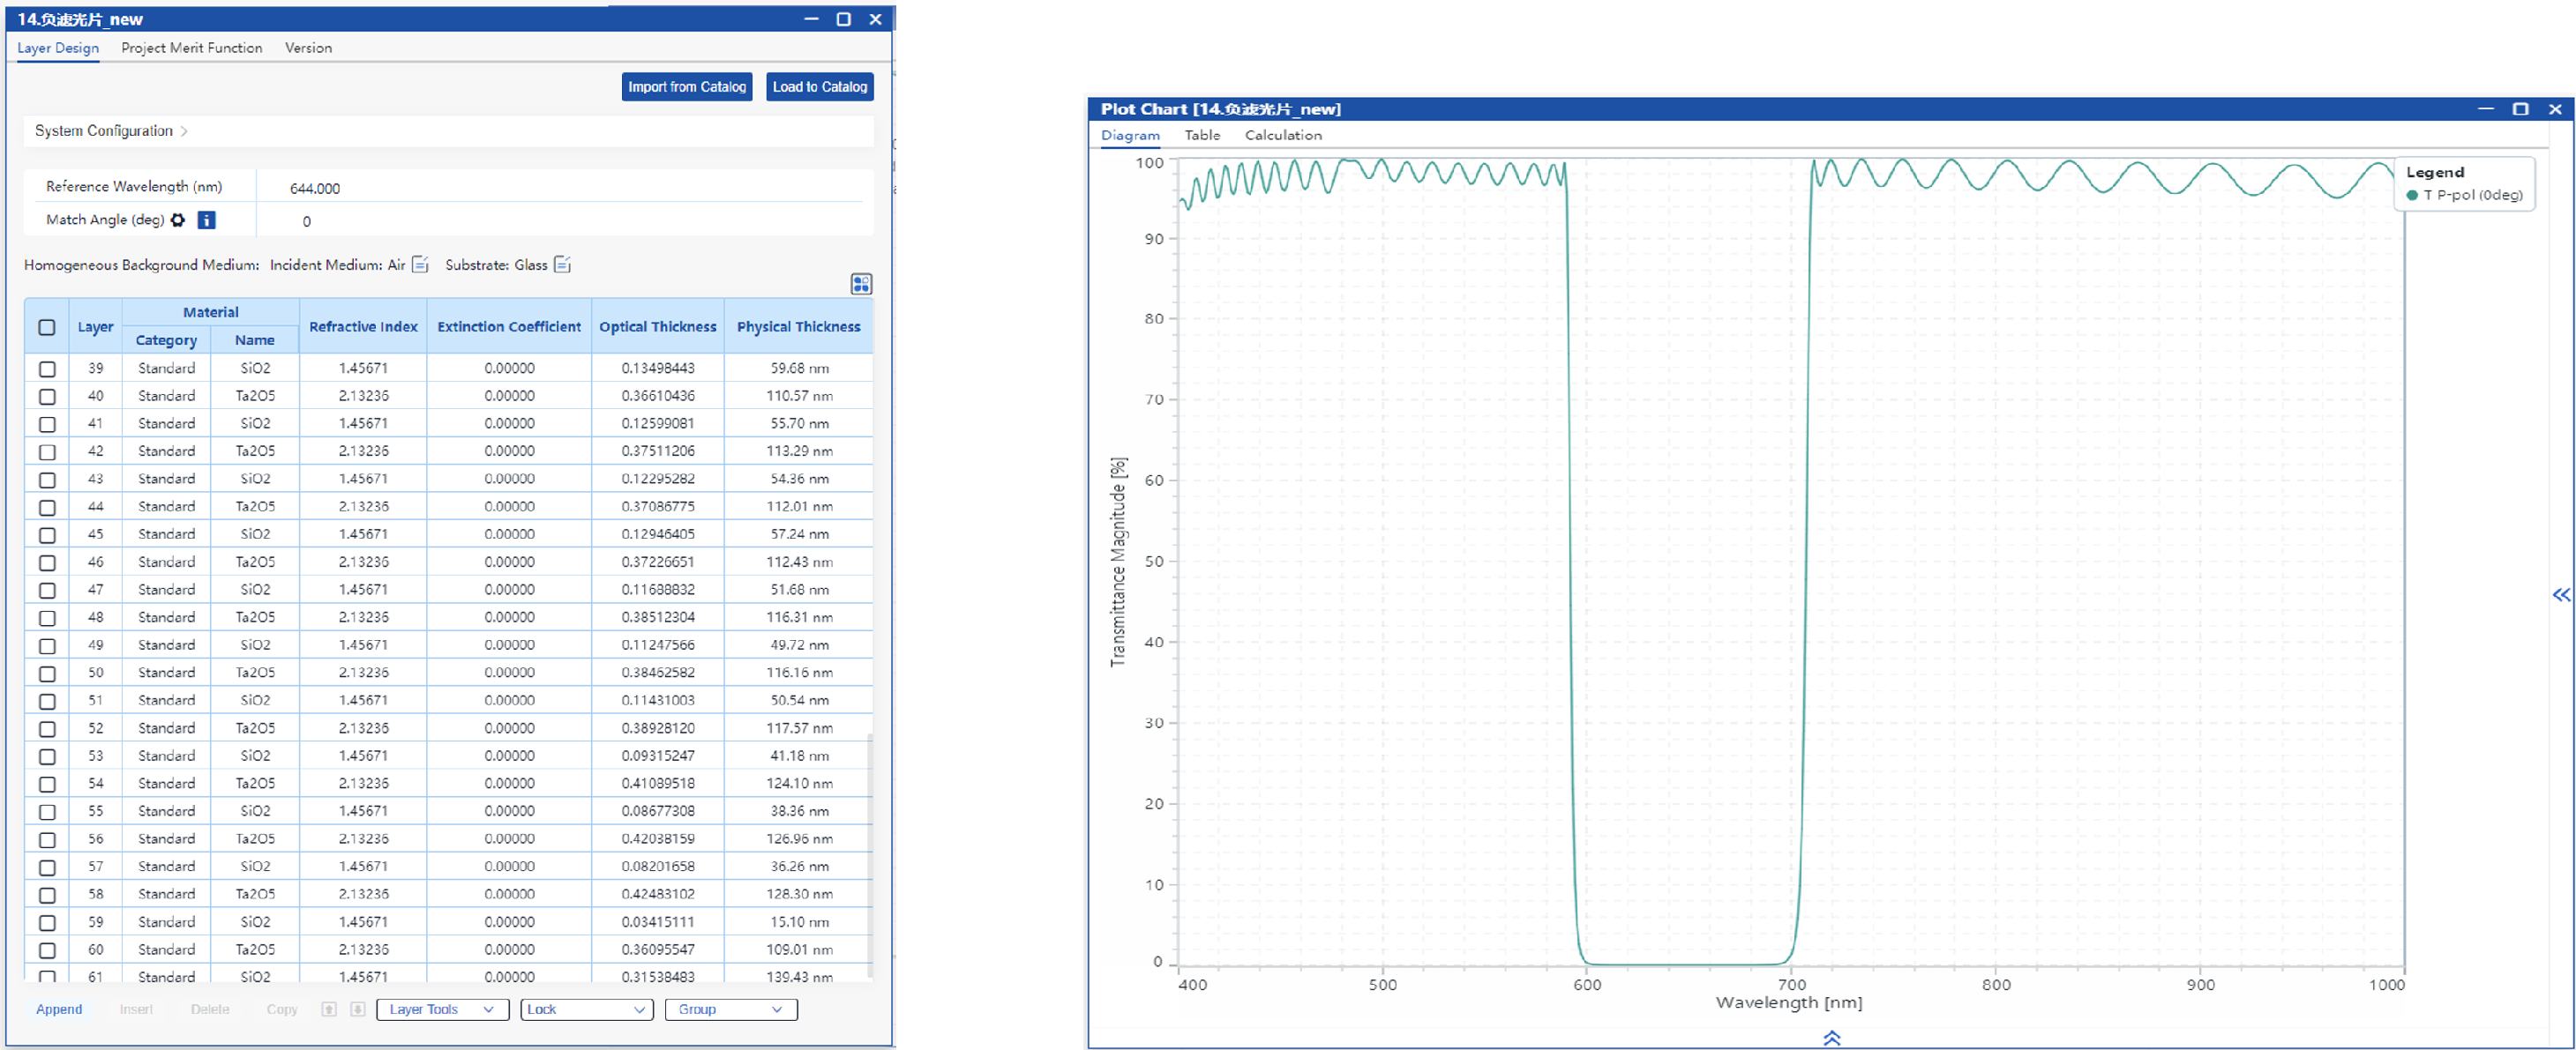
Task: Edit the Substrate Glass icon
Action: coord(562,264)
